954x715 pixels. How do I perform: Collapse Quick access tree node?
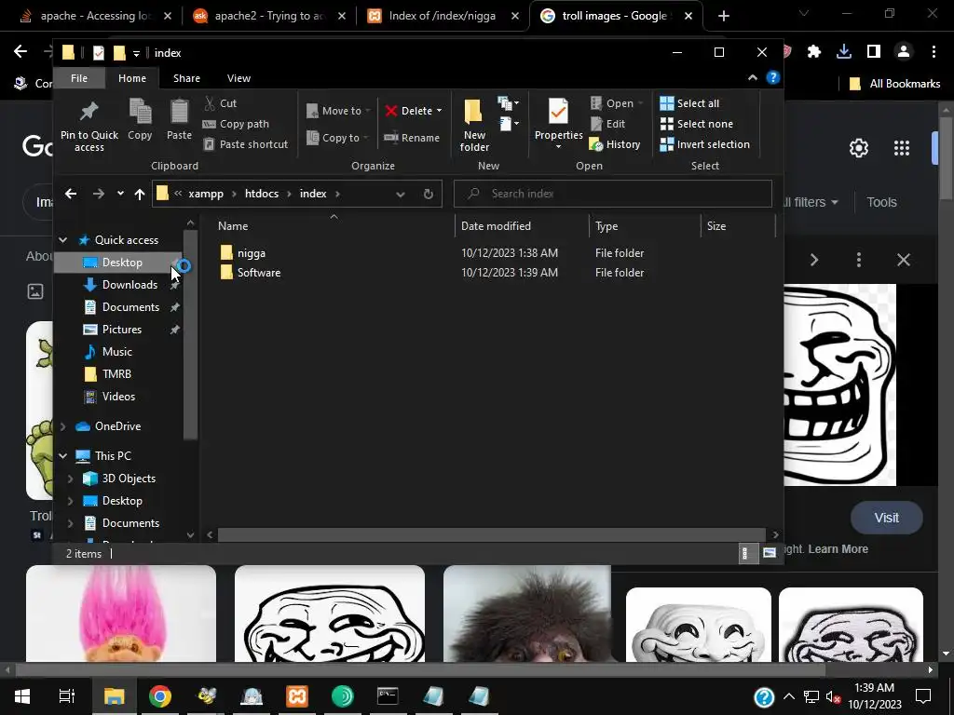62,240
